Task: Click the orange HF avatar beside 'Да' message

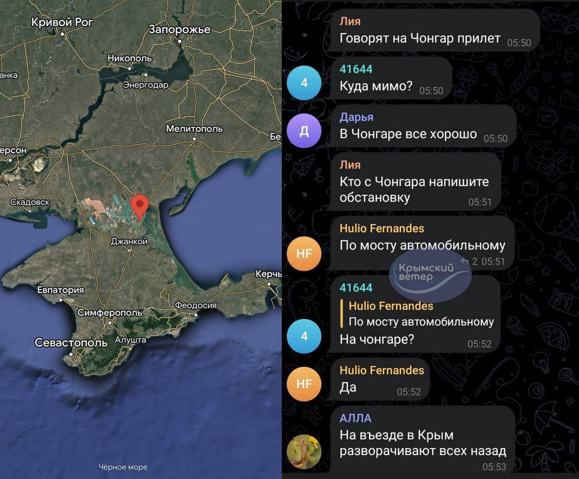Action: [304, 384]
